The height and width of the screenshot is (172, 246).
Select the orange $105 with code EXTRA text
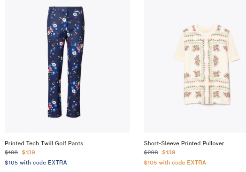click(175, 163)
